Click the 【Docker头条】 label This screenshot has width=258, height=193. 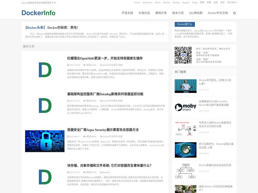[x=35, y=28]
